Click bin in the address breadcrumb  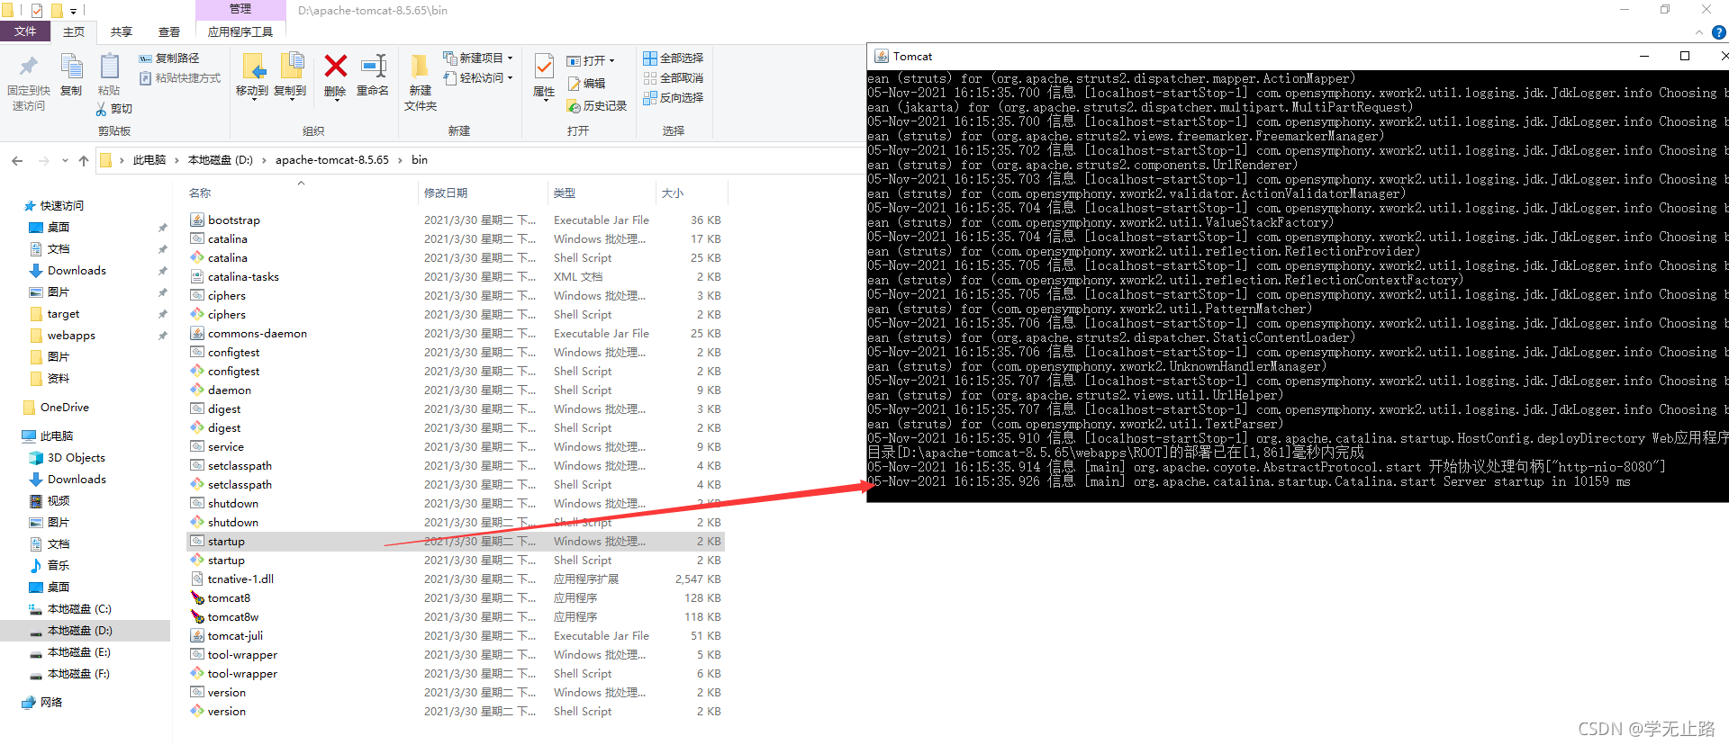tap(420, 160)
